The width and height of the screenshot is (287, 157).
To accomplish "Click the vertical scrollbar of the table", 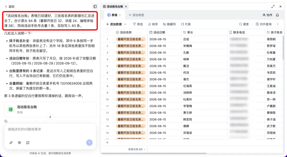I will tap(283, 48).
